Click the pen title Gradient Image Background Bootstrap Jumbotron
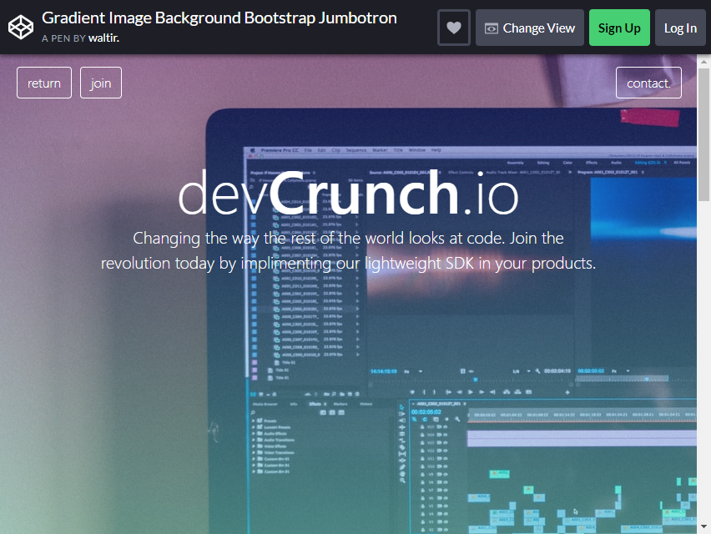 click(219, 18)
